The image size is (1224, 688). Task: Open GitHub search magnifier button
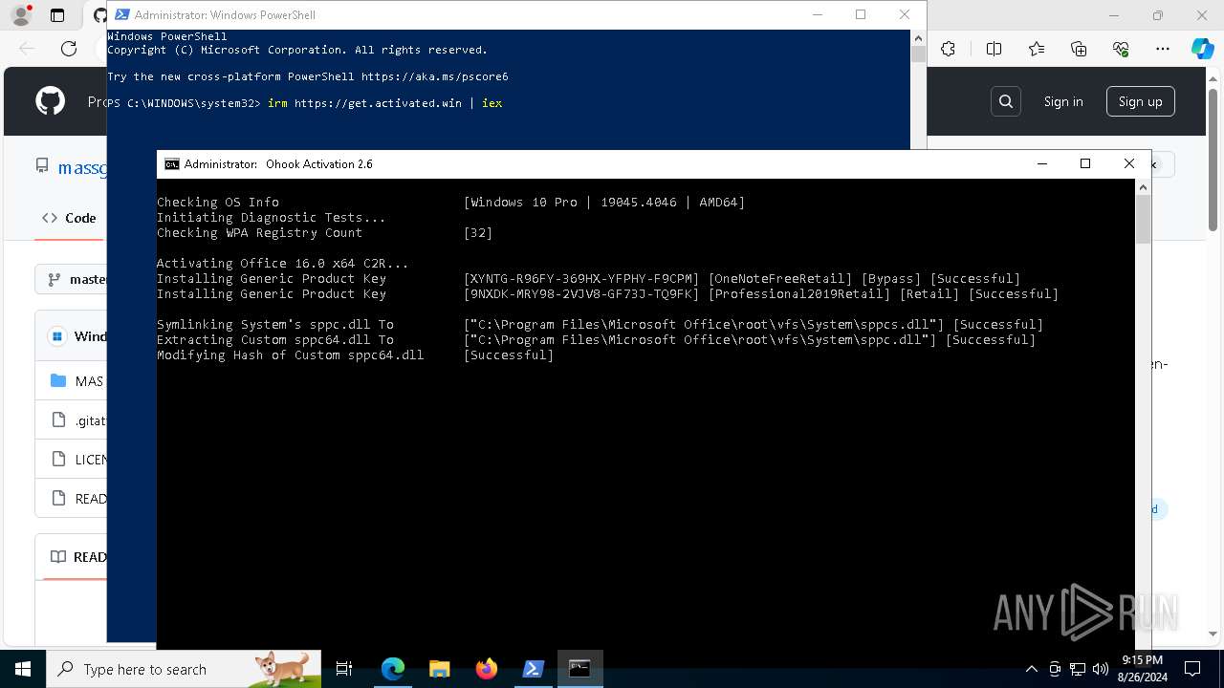coord(1006,101)
